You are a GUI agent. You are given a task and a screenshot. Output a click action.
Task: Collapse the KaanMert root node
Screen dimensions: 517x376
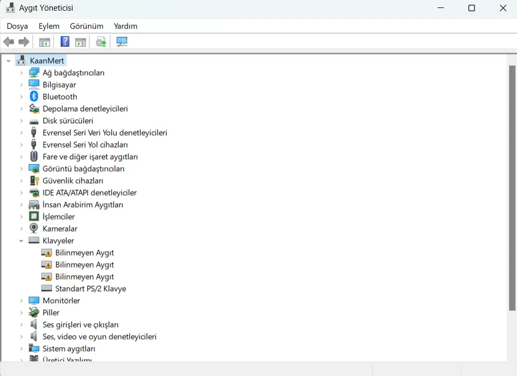[9, 61]
